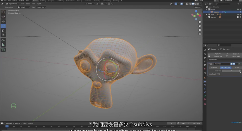The height and width of the screenshot is (131, 242).
Task: Switch to the Modeling workspace tab
Action: point(43,1)
